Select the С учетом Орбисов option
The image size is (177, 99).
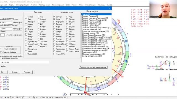[x=1, y=52]
